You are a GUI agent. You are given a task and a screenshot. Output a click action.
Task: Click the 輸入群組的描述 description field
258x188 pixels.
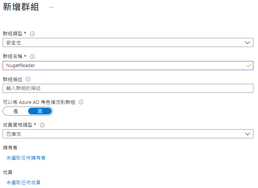pyautogui.click(x=128, y=88)
